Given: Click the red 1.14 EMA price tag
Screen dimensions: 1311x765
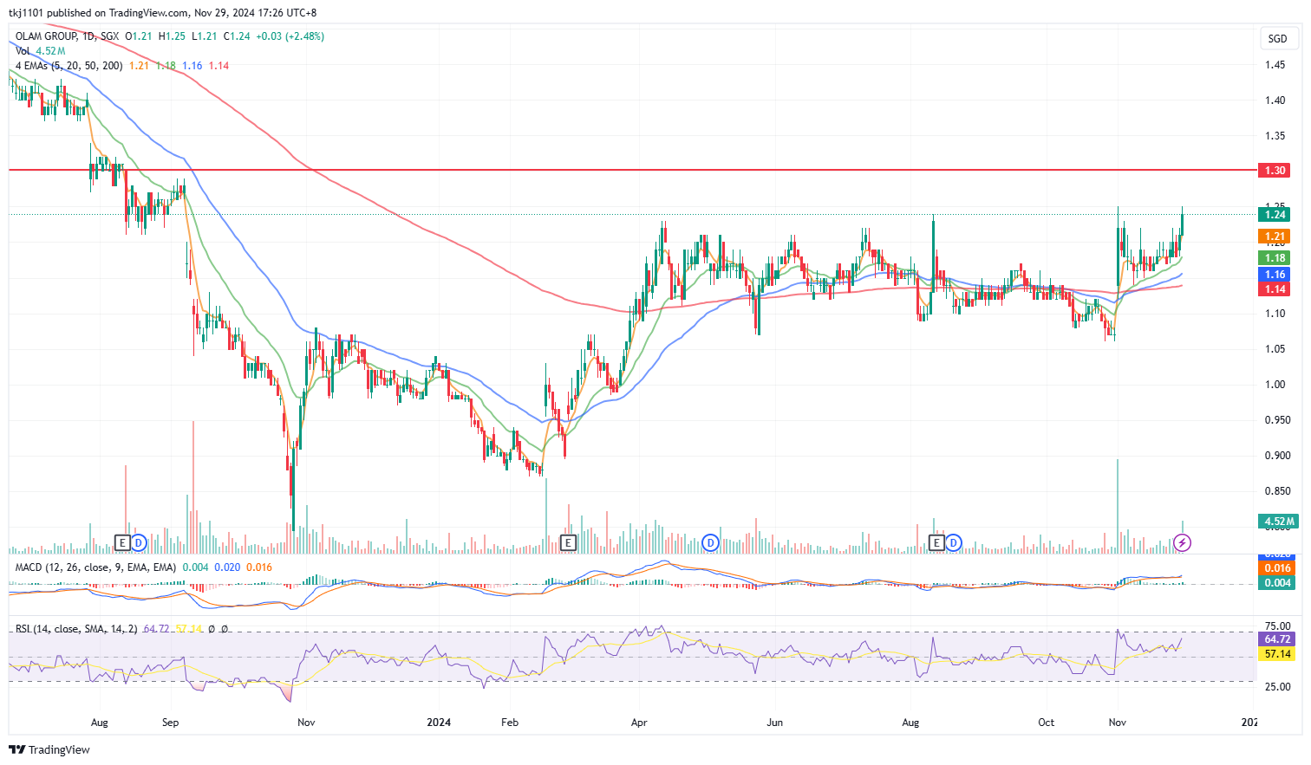Looking at the screenshot, I should (1275, 289).
